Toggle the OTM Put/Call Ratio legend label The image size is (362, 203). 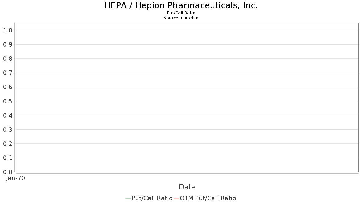click(208, 198)
